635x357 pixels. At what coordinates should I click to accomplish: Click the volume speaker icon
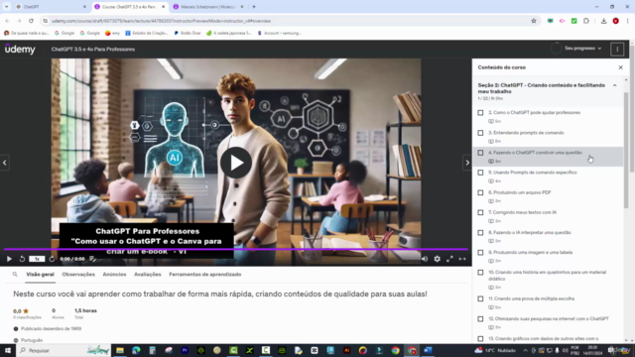coord(425,259)
